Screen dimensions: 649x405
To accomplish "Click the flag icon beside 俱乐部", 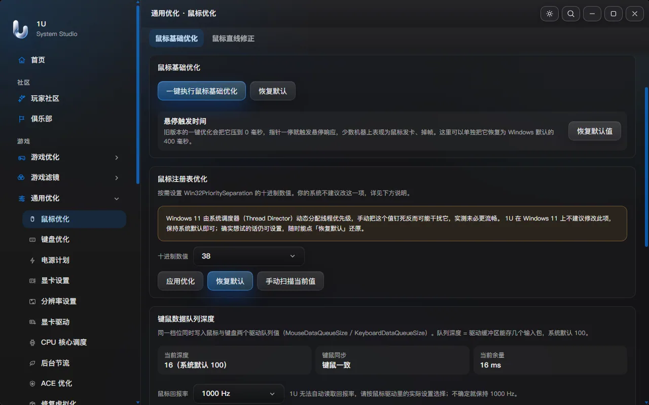I will [x=21, y=119].
